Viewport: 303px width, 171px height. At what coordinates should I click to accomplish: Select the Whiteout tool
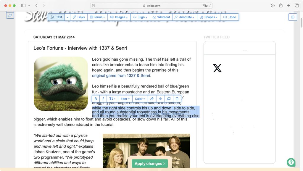162,17
